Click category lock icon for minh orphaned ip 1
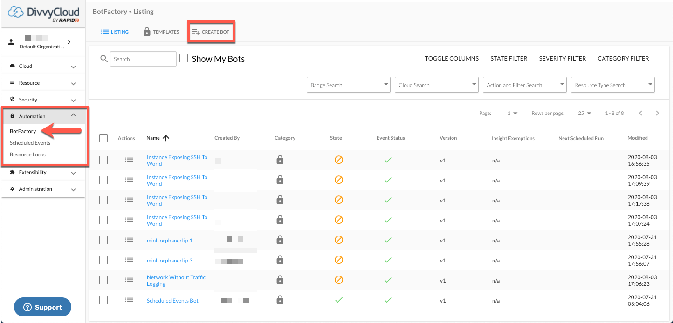The image size is (673, 323). click(280, 240)
